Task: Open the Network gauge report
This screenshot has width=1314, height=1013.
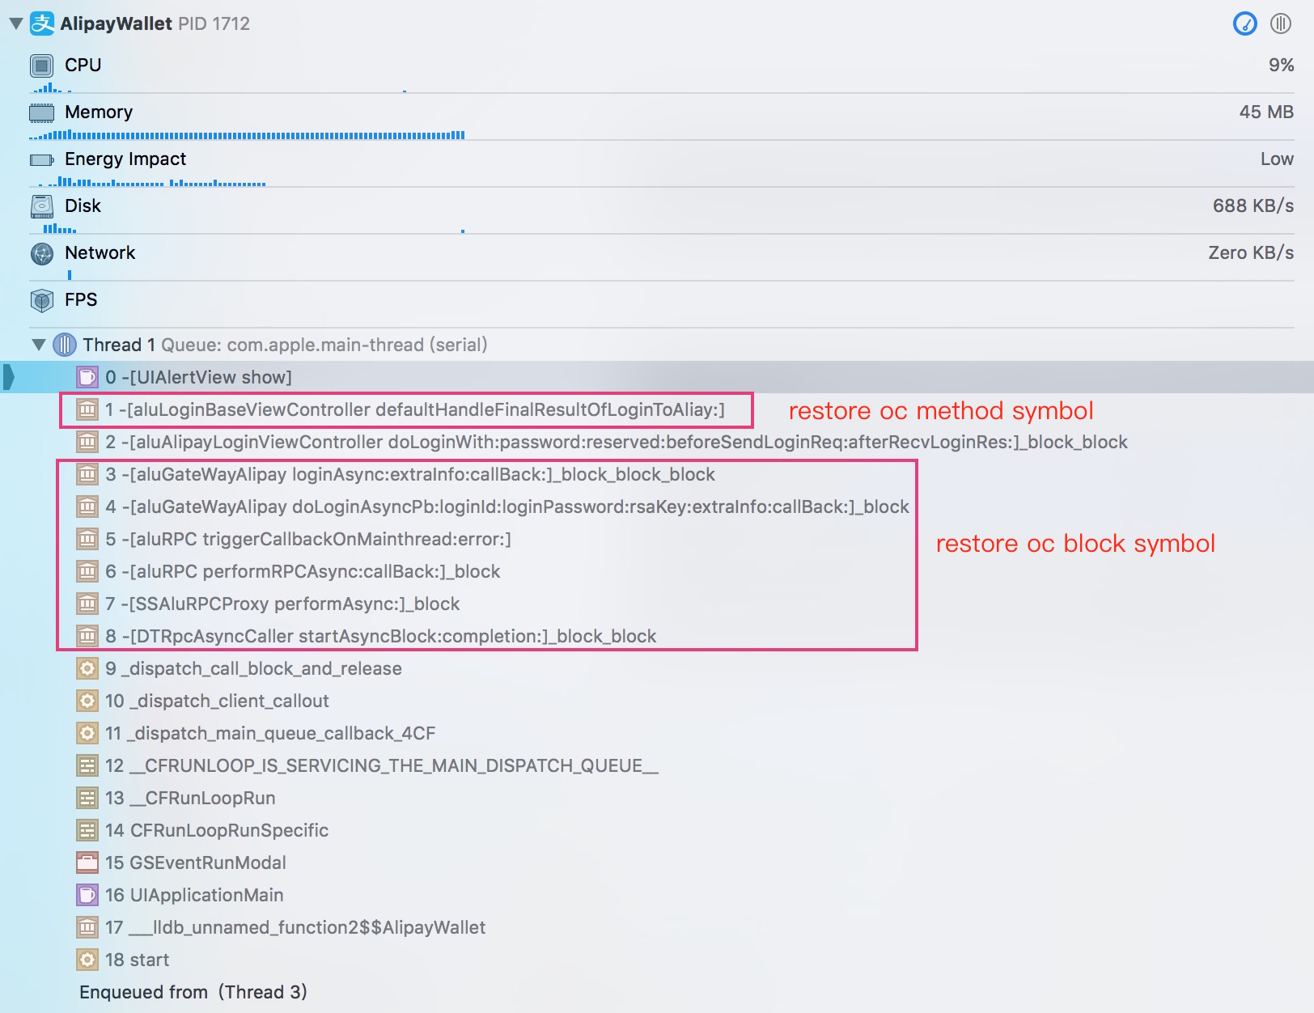Action: pos(662,258)
